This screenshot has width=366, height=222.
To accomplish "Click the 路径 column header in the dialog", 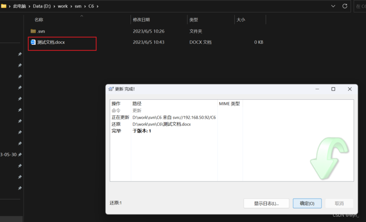I will (x=137, y=104).
